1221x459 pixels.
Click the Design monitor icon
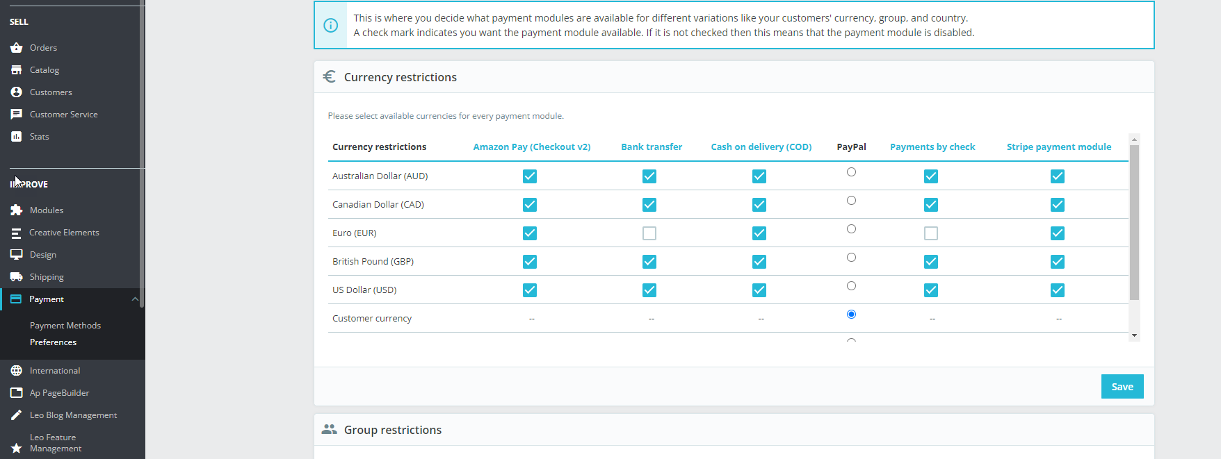[16, 255]
